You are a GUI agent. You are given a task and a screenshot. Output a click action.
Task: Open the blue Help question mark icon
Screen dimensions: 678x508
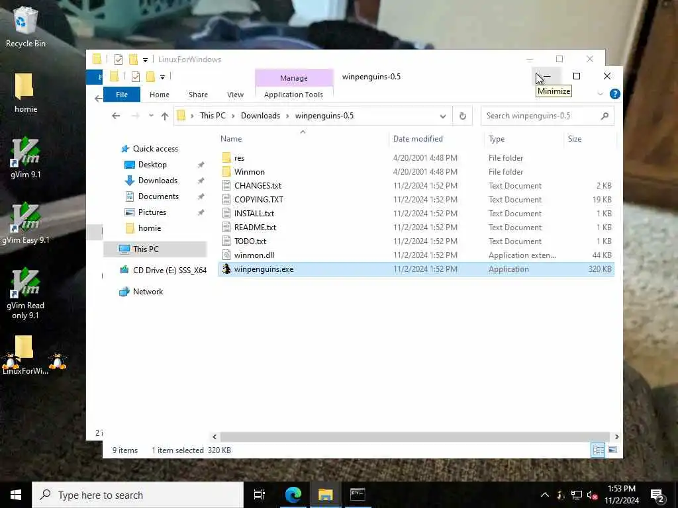click(x=615, y=94)
